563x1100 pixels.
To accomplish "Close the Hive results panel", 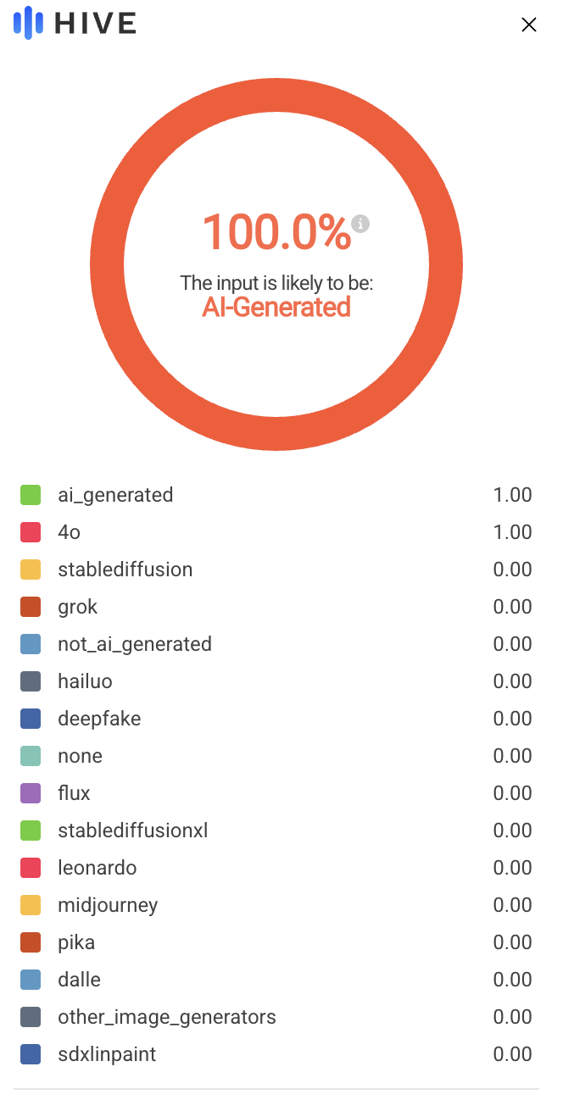I will (529, 25).
